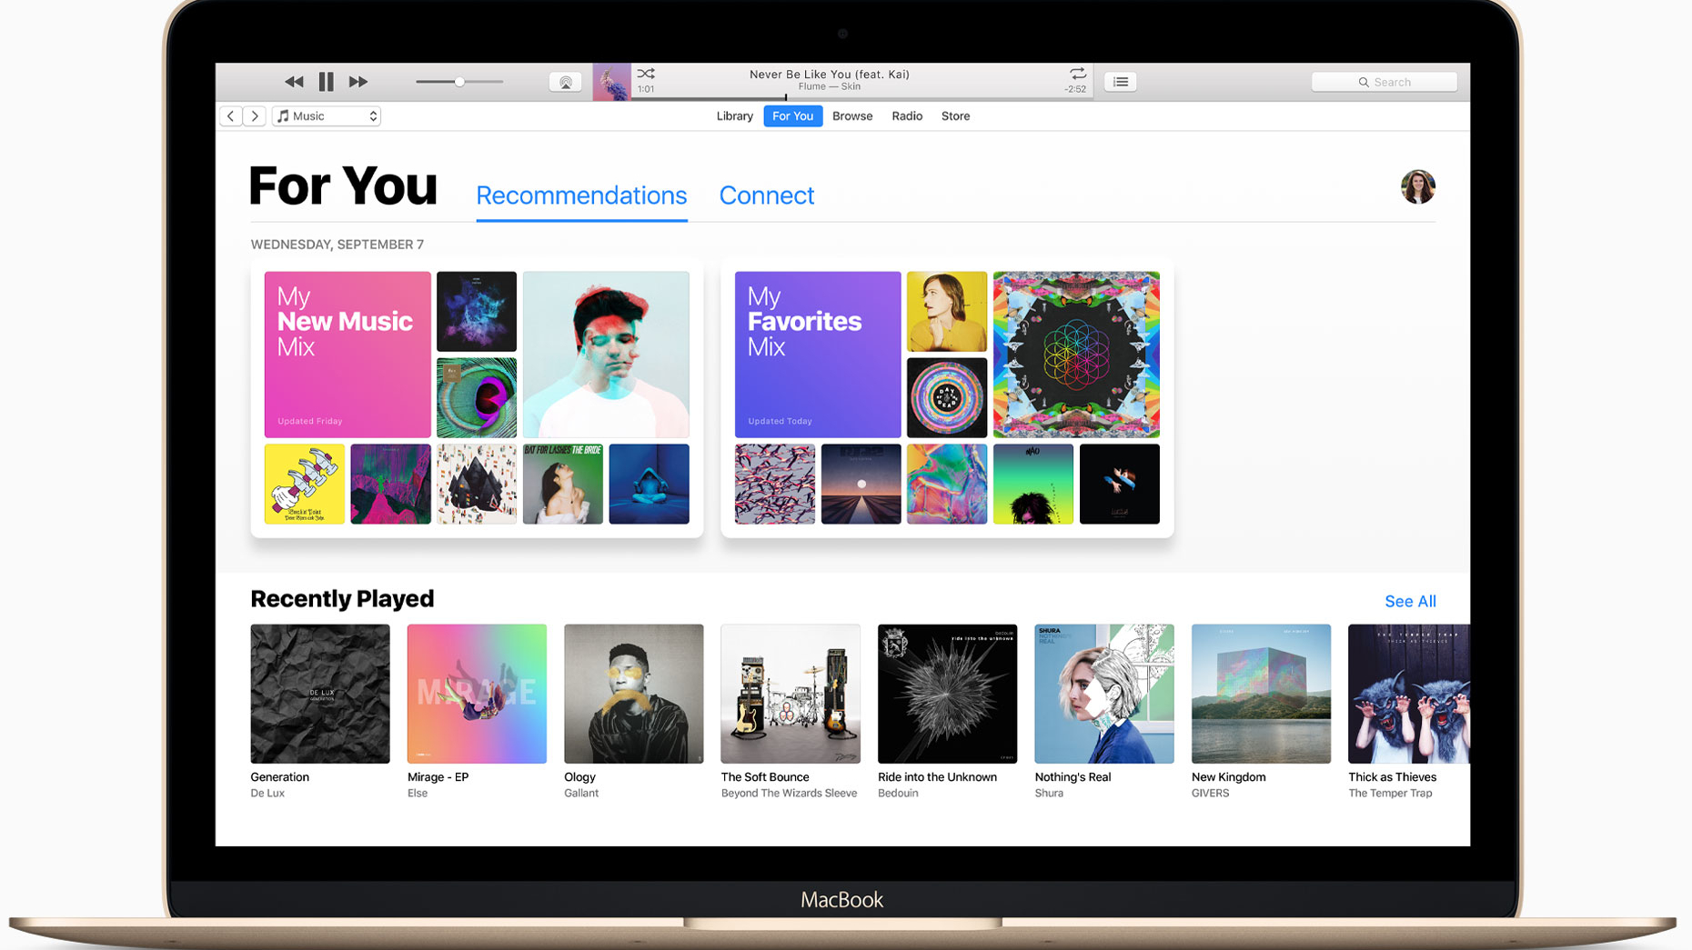1692x950 pixels.
Task: Open the My New Music Mix playlist
Action: click(347, 355)
